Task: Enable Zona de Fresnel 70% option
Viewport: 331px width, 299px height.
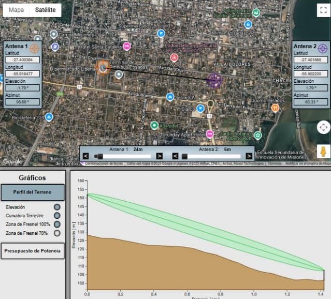Action: click(x=57, y=233)
